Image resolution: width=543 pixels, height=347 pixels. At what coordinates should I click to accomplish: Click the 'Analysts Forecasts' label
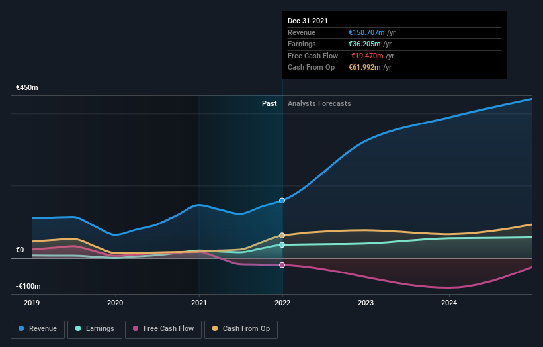(319, 104)
